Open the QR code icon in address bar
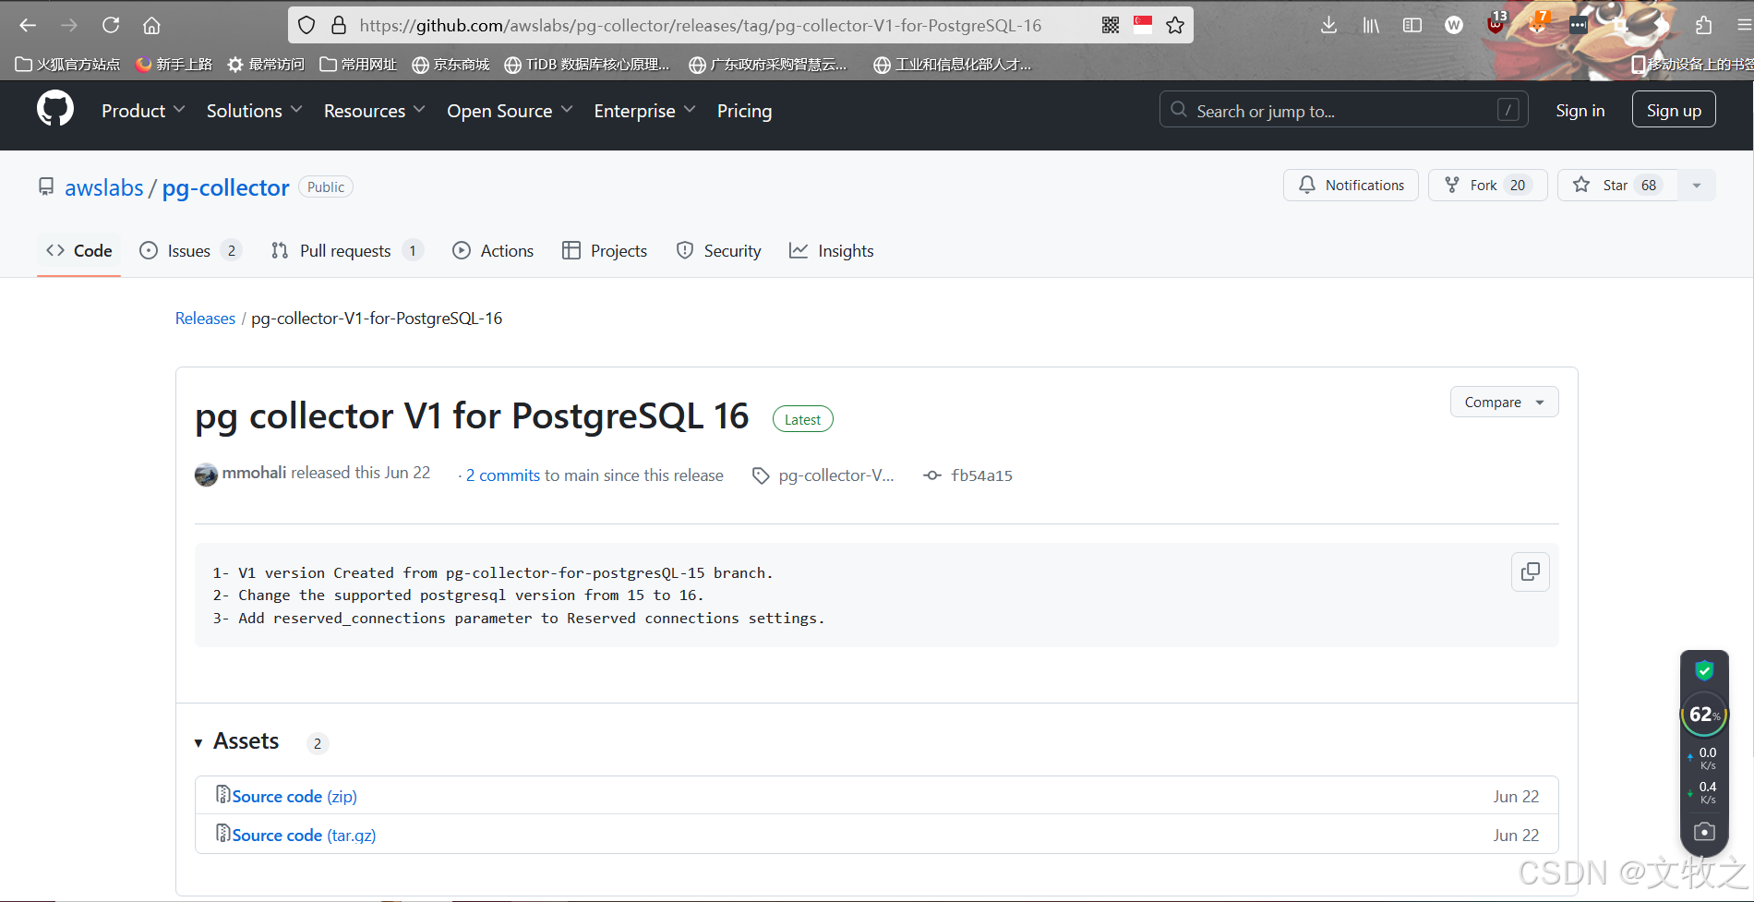1754x902 pixels. point(1111,26)
